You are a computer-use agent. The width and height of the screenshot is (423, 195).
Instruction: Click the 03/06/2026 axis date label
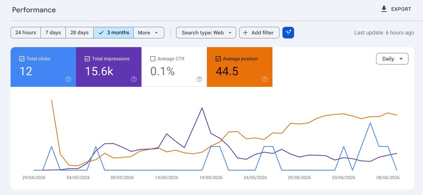coord(344,178)
